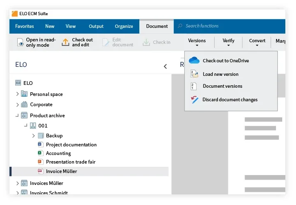This screenshot has width=296, height=205.
Task: Select the 001 folder label
Action: pos(43,125)
